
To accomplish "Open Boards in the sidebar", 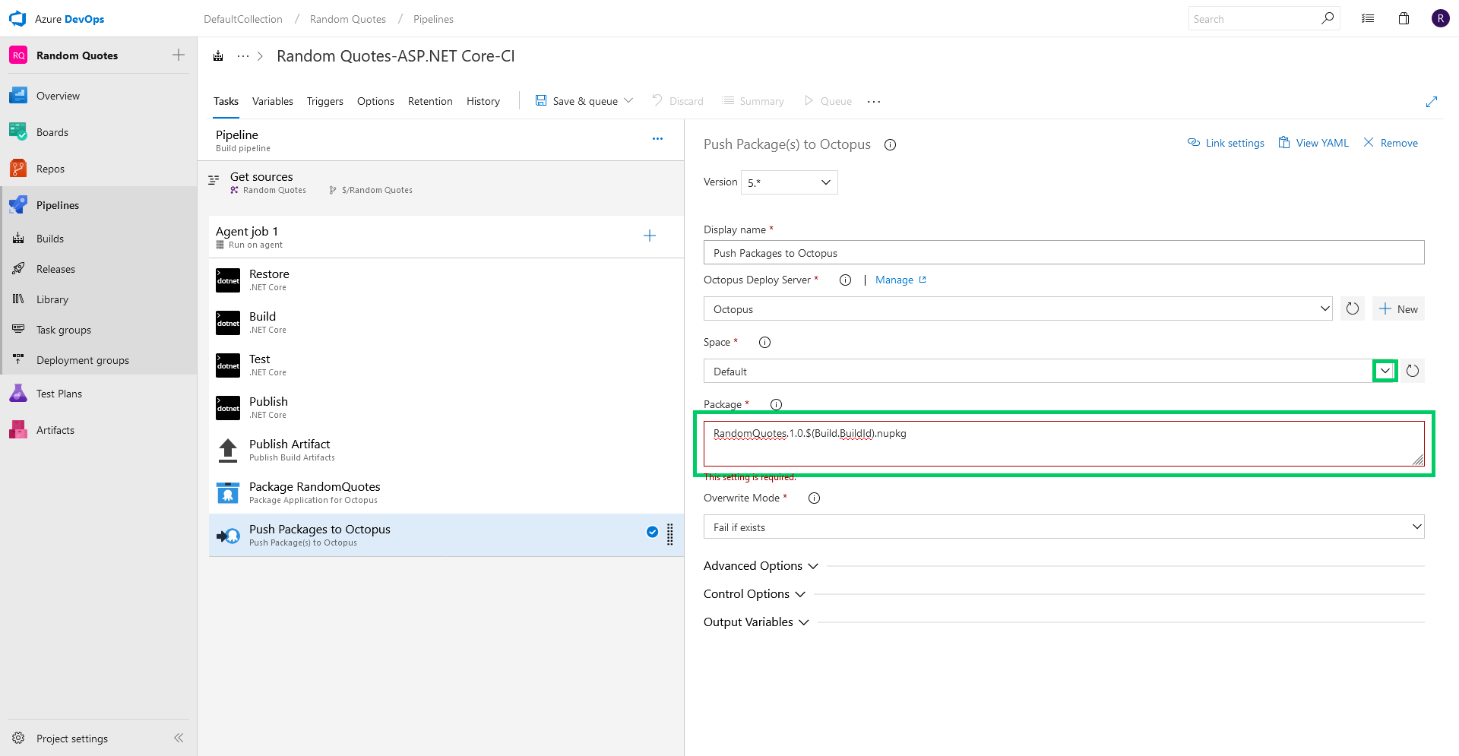I will coord(52,132).
